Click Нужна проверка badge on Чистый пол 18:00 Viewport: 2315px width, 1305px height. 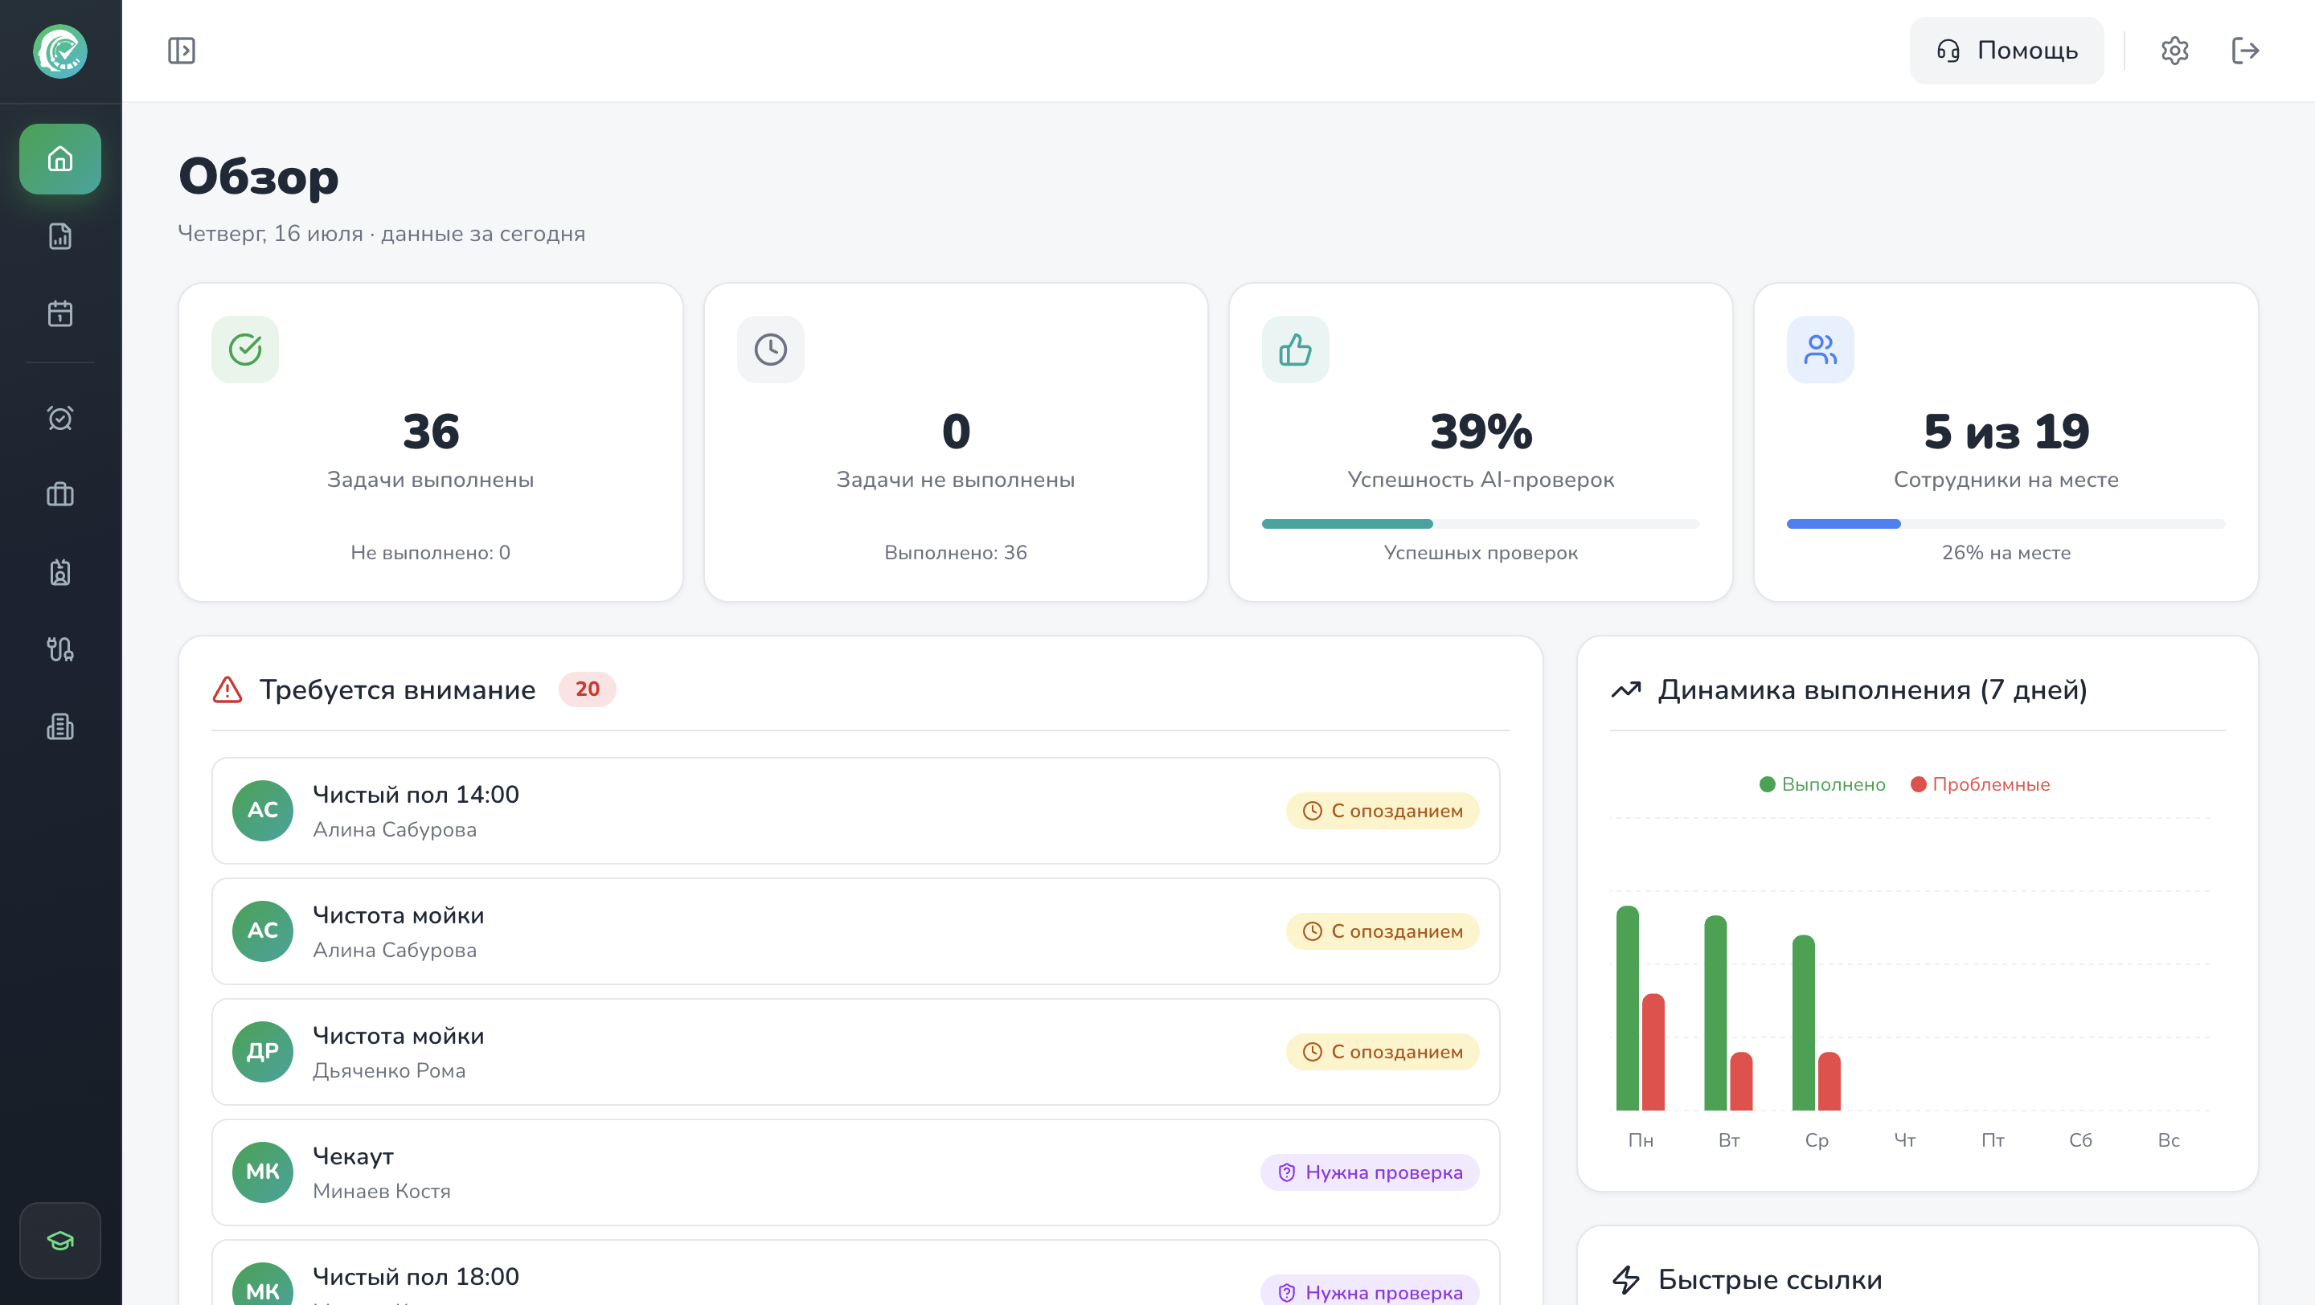pyautogui.click(x=1370, y=1291)
